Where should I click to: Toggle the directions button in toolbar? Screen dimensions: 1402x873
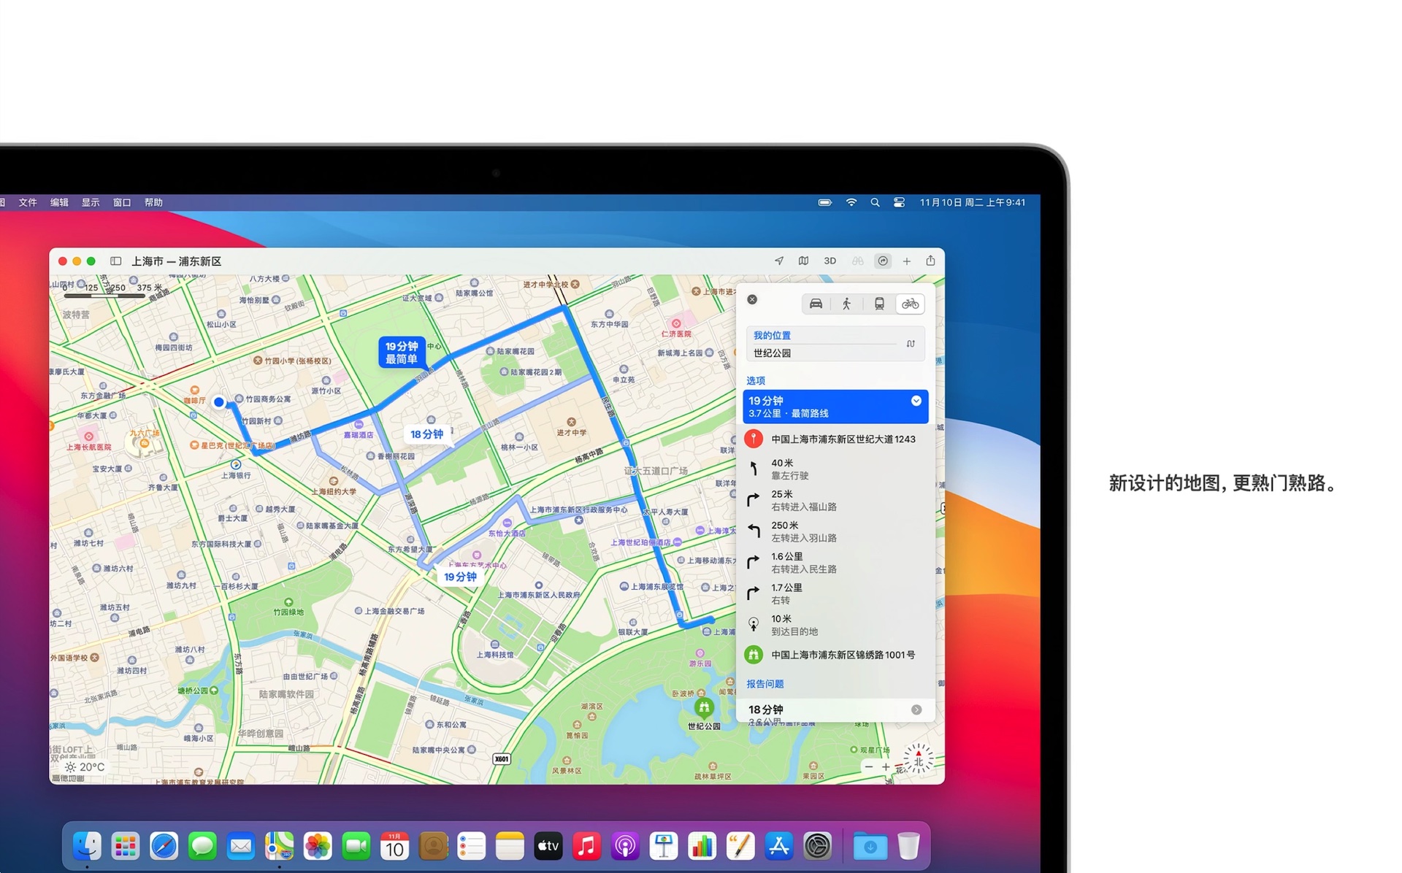(883, 261)
